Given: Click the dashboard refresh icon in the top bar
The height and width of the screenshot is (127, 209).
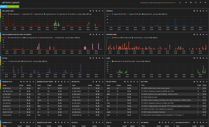Looking at the screenshot, I should click(x=180, y=3).
